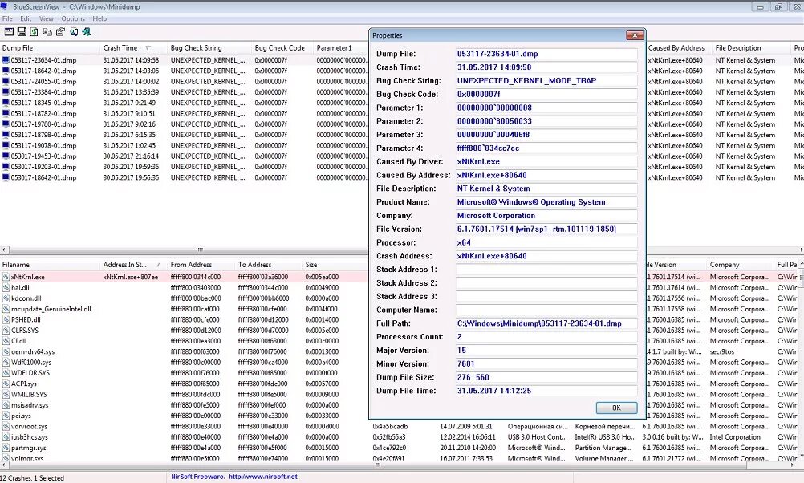Screen dimensions: 804x483
Task: Click the Find toolbar icon
Action: point(74,32)
